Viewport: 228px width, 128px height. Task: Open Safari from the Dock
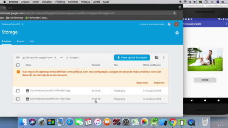click(x=70, y=122)
